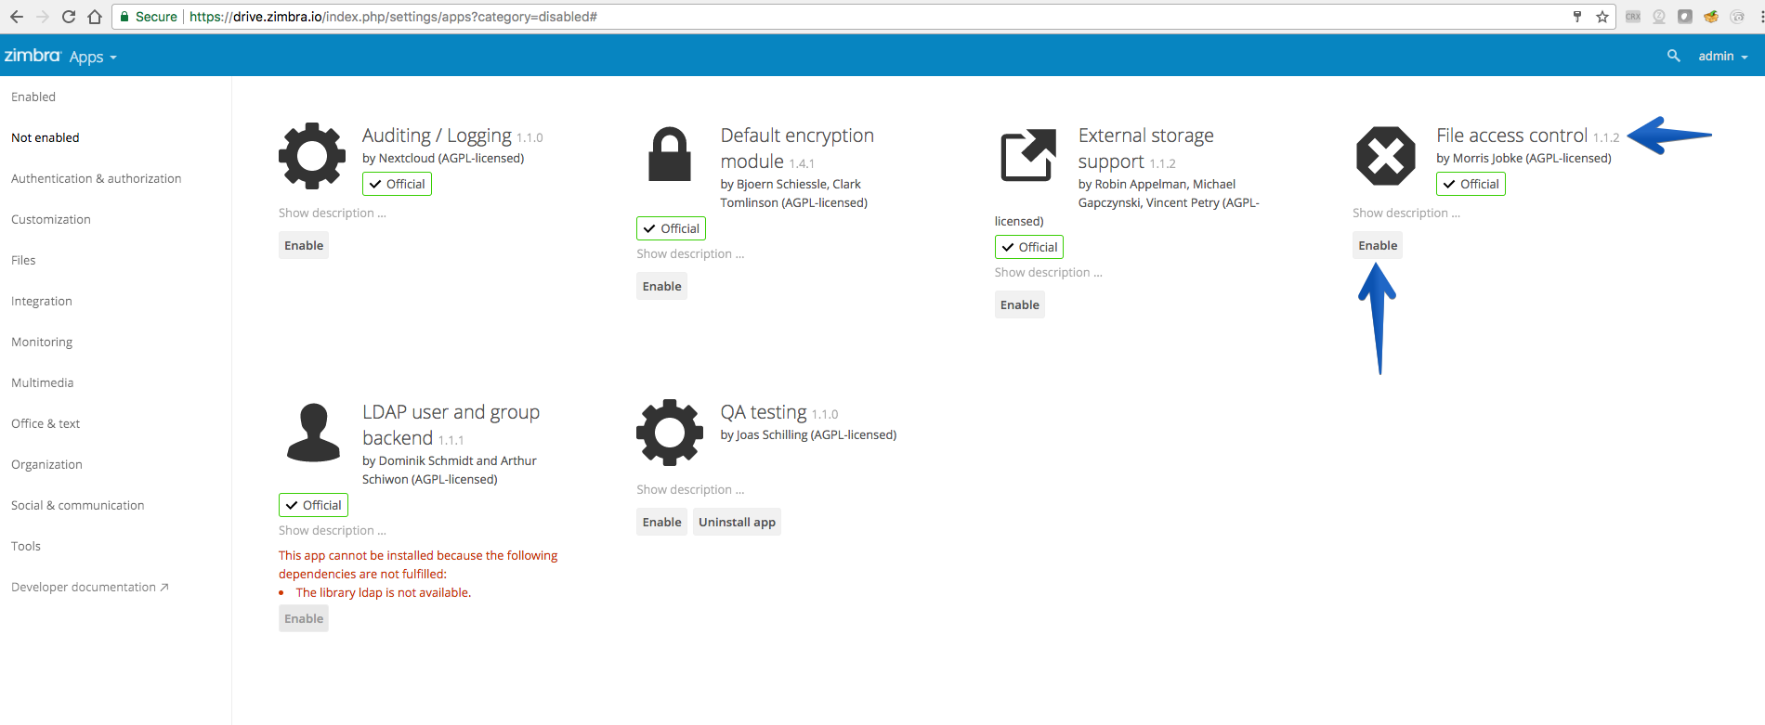Open the Customization category

pyautogui.click(x=51, y=219)
